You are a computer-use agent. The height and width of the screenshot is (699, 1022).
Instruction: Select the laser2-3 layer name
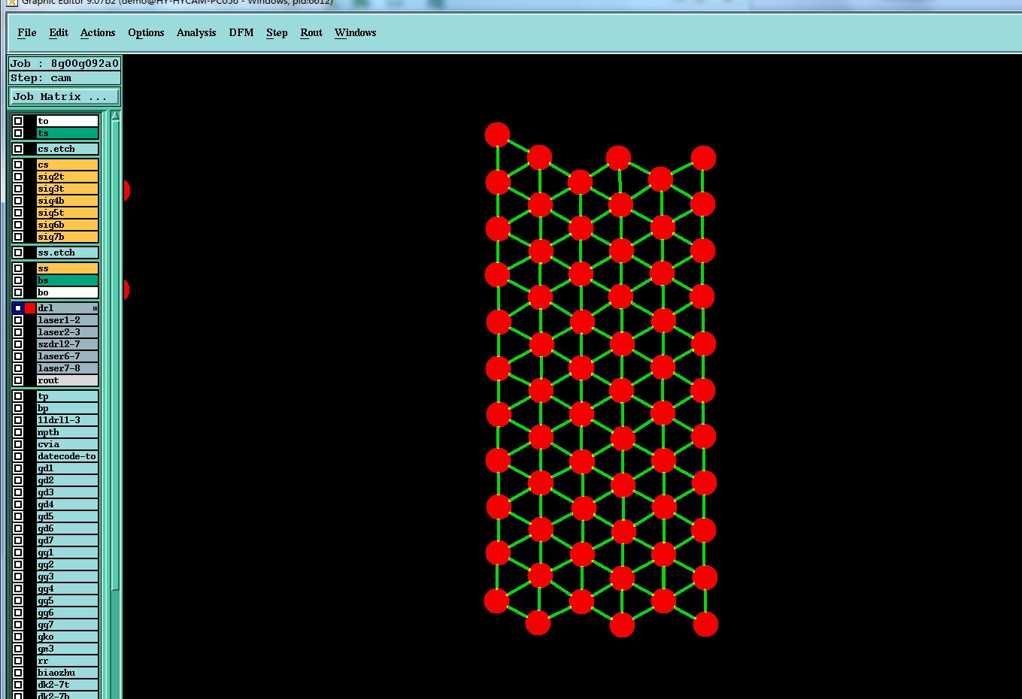pyautogui.click(x=68, y=332)
